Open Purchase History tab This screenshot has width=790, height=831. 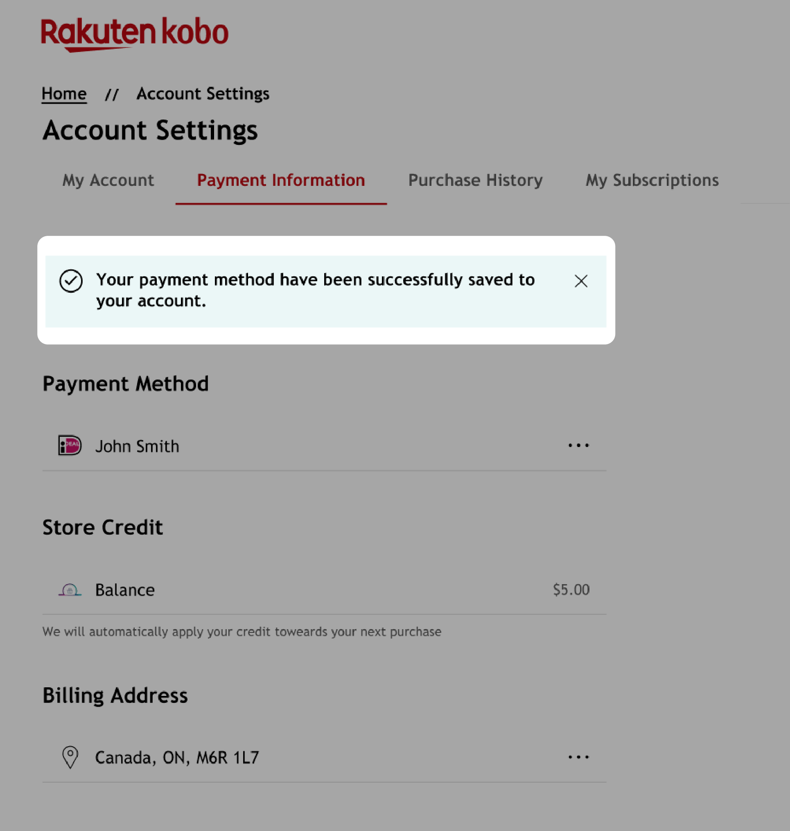coord(475,179)
